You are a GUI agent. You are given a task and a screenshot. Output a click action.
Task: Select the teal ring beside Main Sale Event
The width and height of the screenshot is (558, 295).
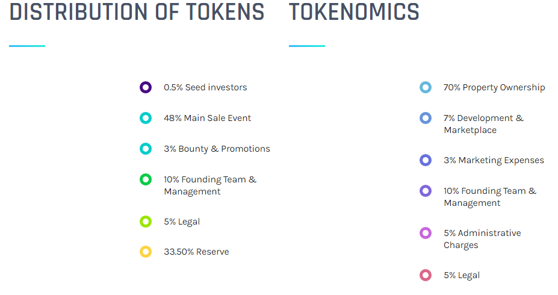pos(146,118)
